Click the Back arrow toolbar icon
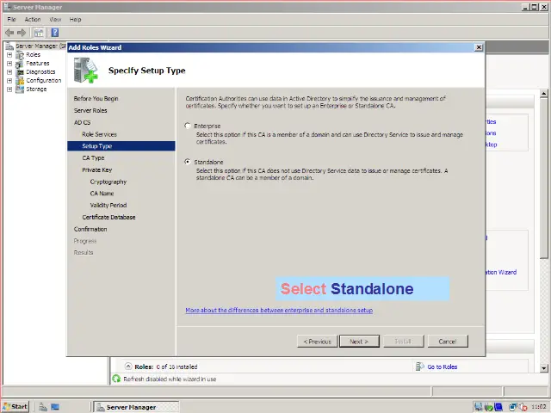The width and height of the screenshot is (551, 413). (9, 33)
